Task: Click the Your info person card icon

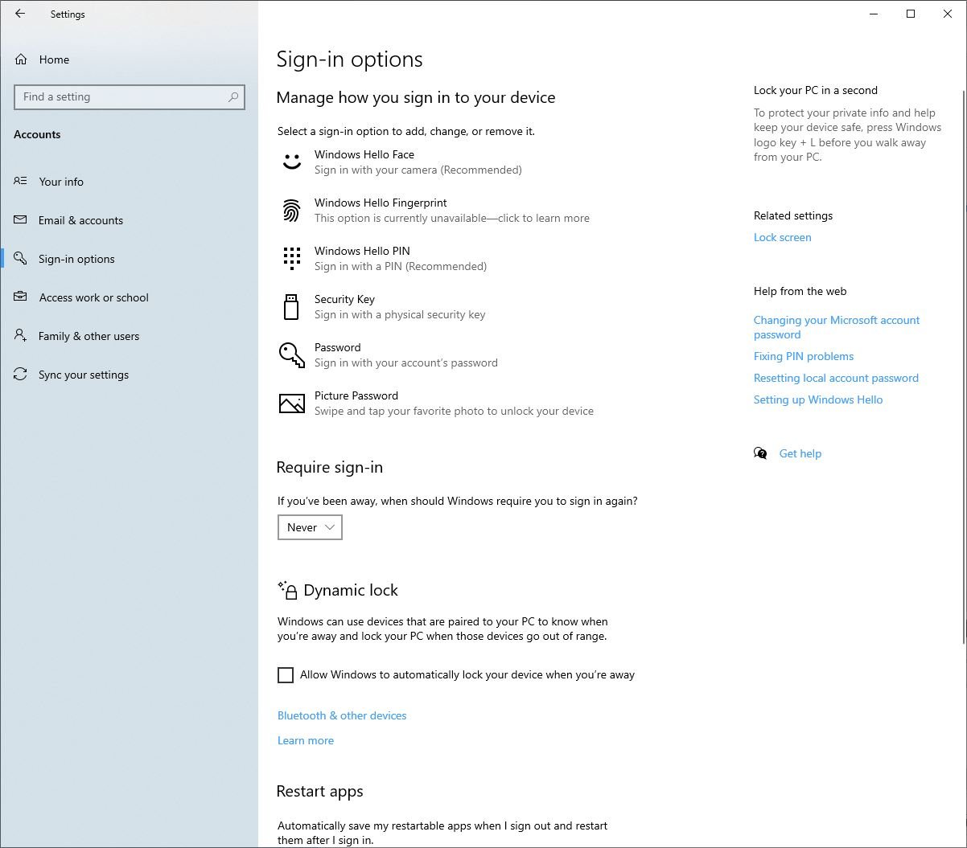Action: click(x=21, y=182)
